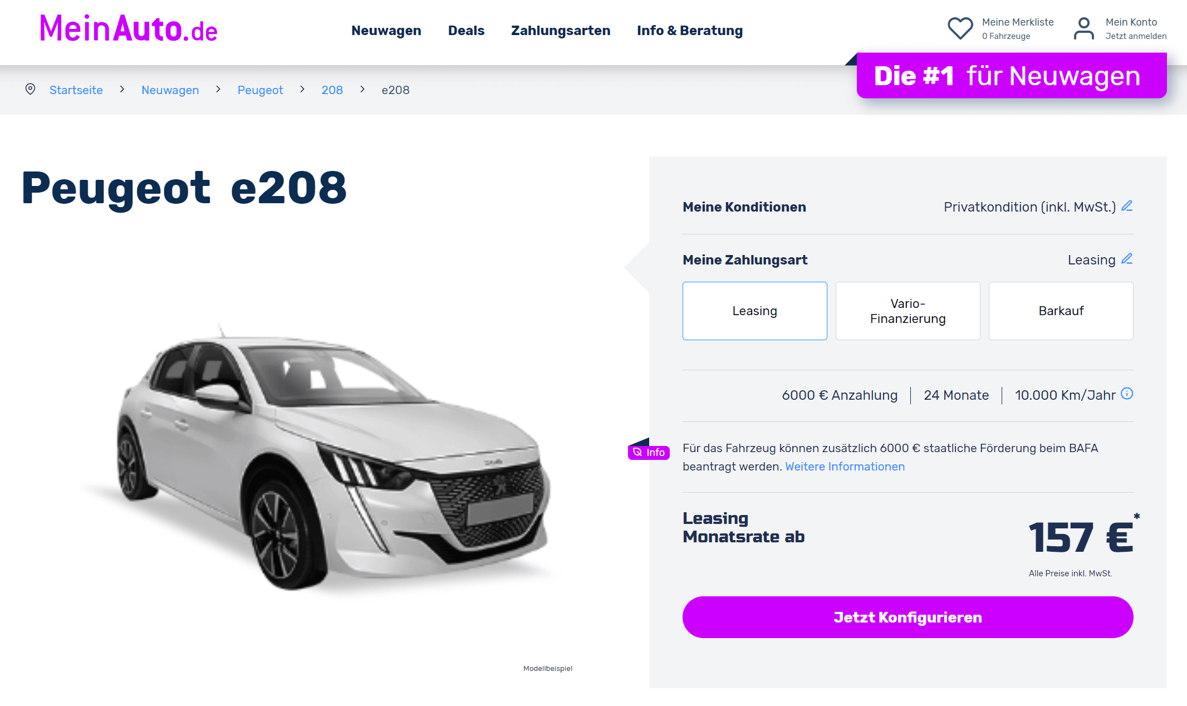Go to Startseite breadcrumb
The image size is (1187, 706).
tap(76, 90)
